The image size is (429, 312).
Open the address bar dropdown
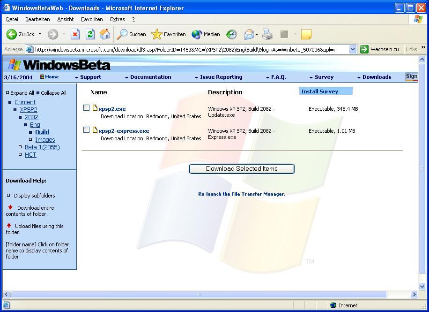[x=353, y=49]
